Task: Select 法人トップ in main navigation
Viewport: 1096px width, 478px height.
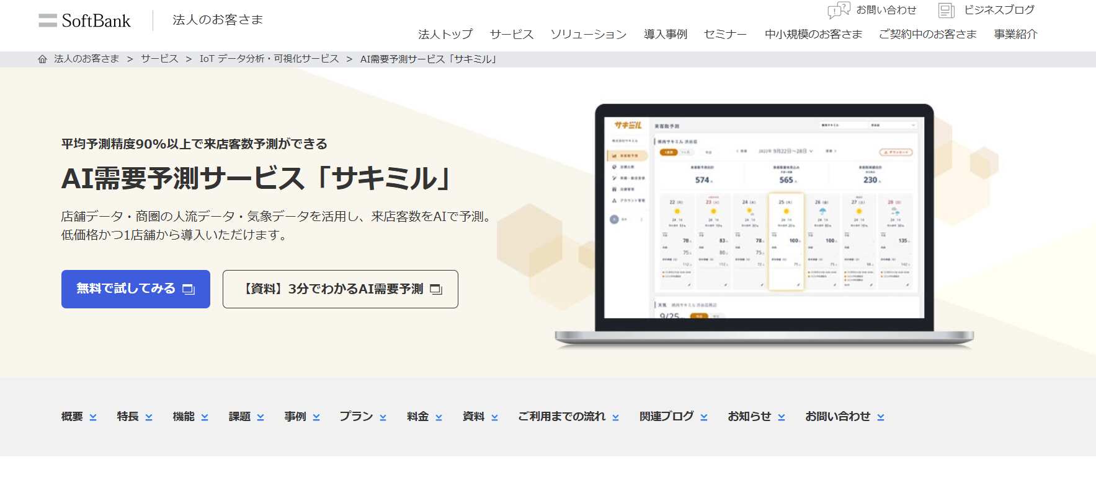Action: click(445, 34)
